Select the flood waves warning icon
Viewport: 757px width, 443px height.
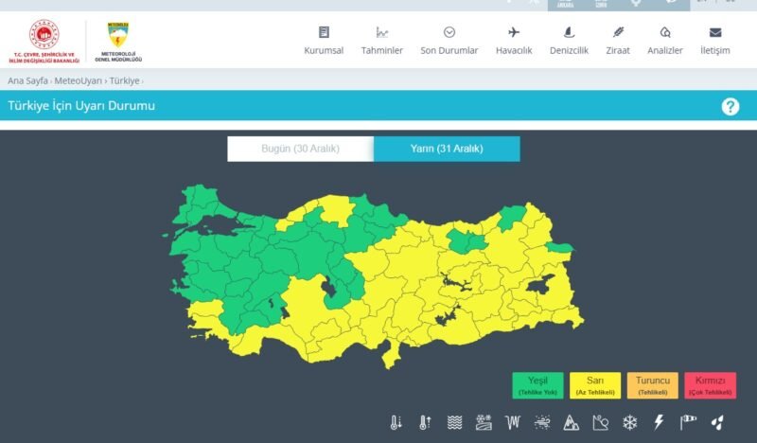click(454, 422)
